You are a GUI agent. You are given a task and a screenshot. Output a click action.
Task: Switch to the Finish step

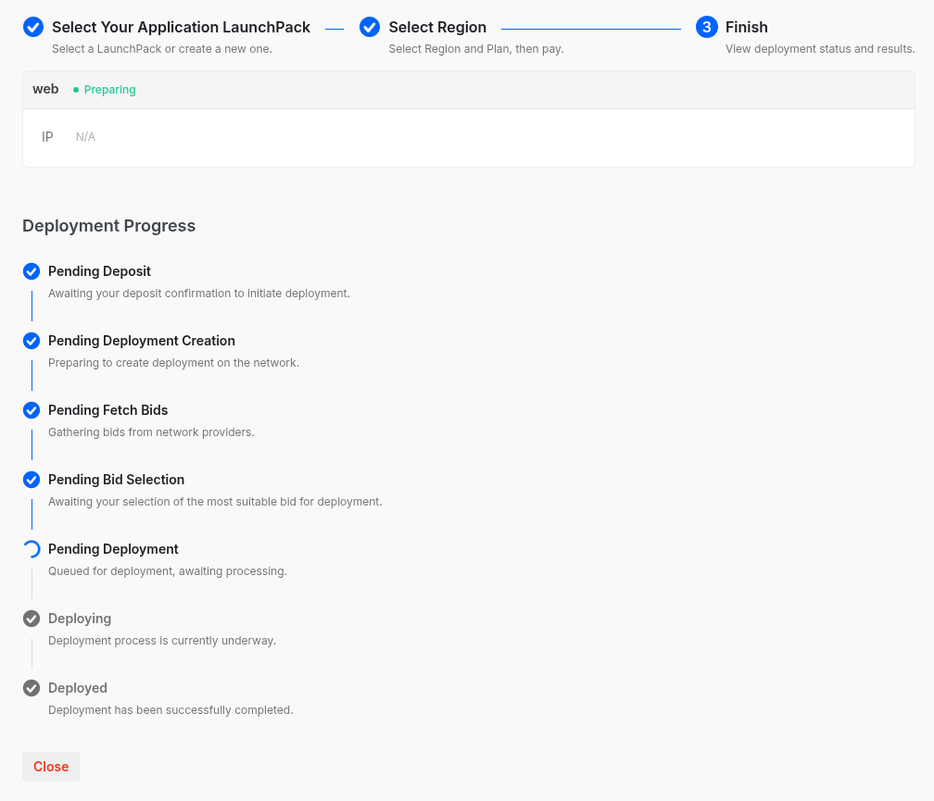coord(747,27)
